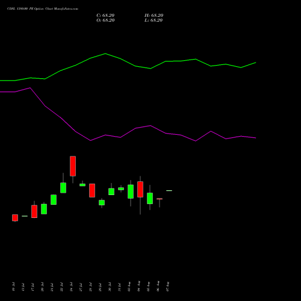
Task: Select the 24 Jul date label
Action: point(71,287)
